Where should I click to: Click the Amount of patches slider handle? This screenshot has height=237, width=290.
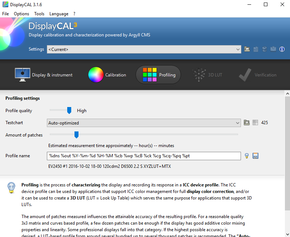pos(76,135)
